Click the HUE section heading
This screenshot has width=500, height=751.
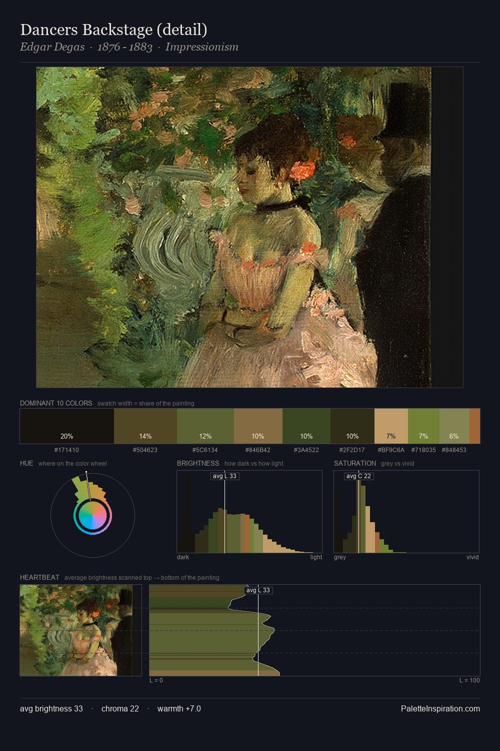coord(26,463)
